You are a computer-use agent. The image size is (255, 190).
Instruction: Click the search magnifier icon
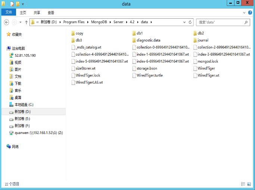click(x=246, y=22)
